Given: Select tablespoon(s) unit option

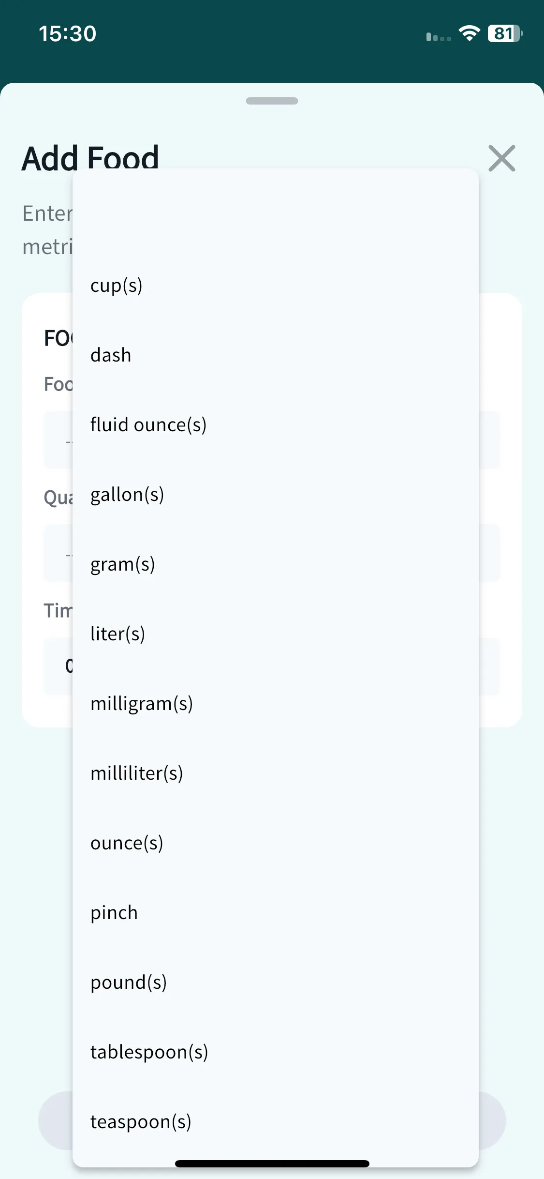Looking at the screenshot, I should coord(275,1052).
